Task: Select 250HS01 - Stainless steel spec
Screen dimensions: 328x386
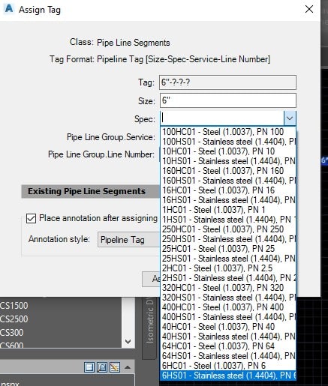Action: (228, 239)
